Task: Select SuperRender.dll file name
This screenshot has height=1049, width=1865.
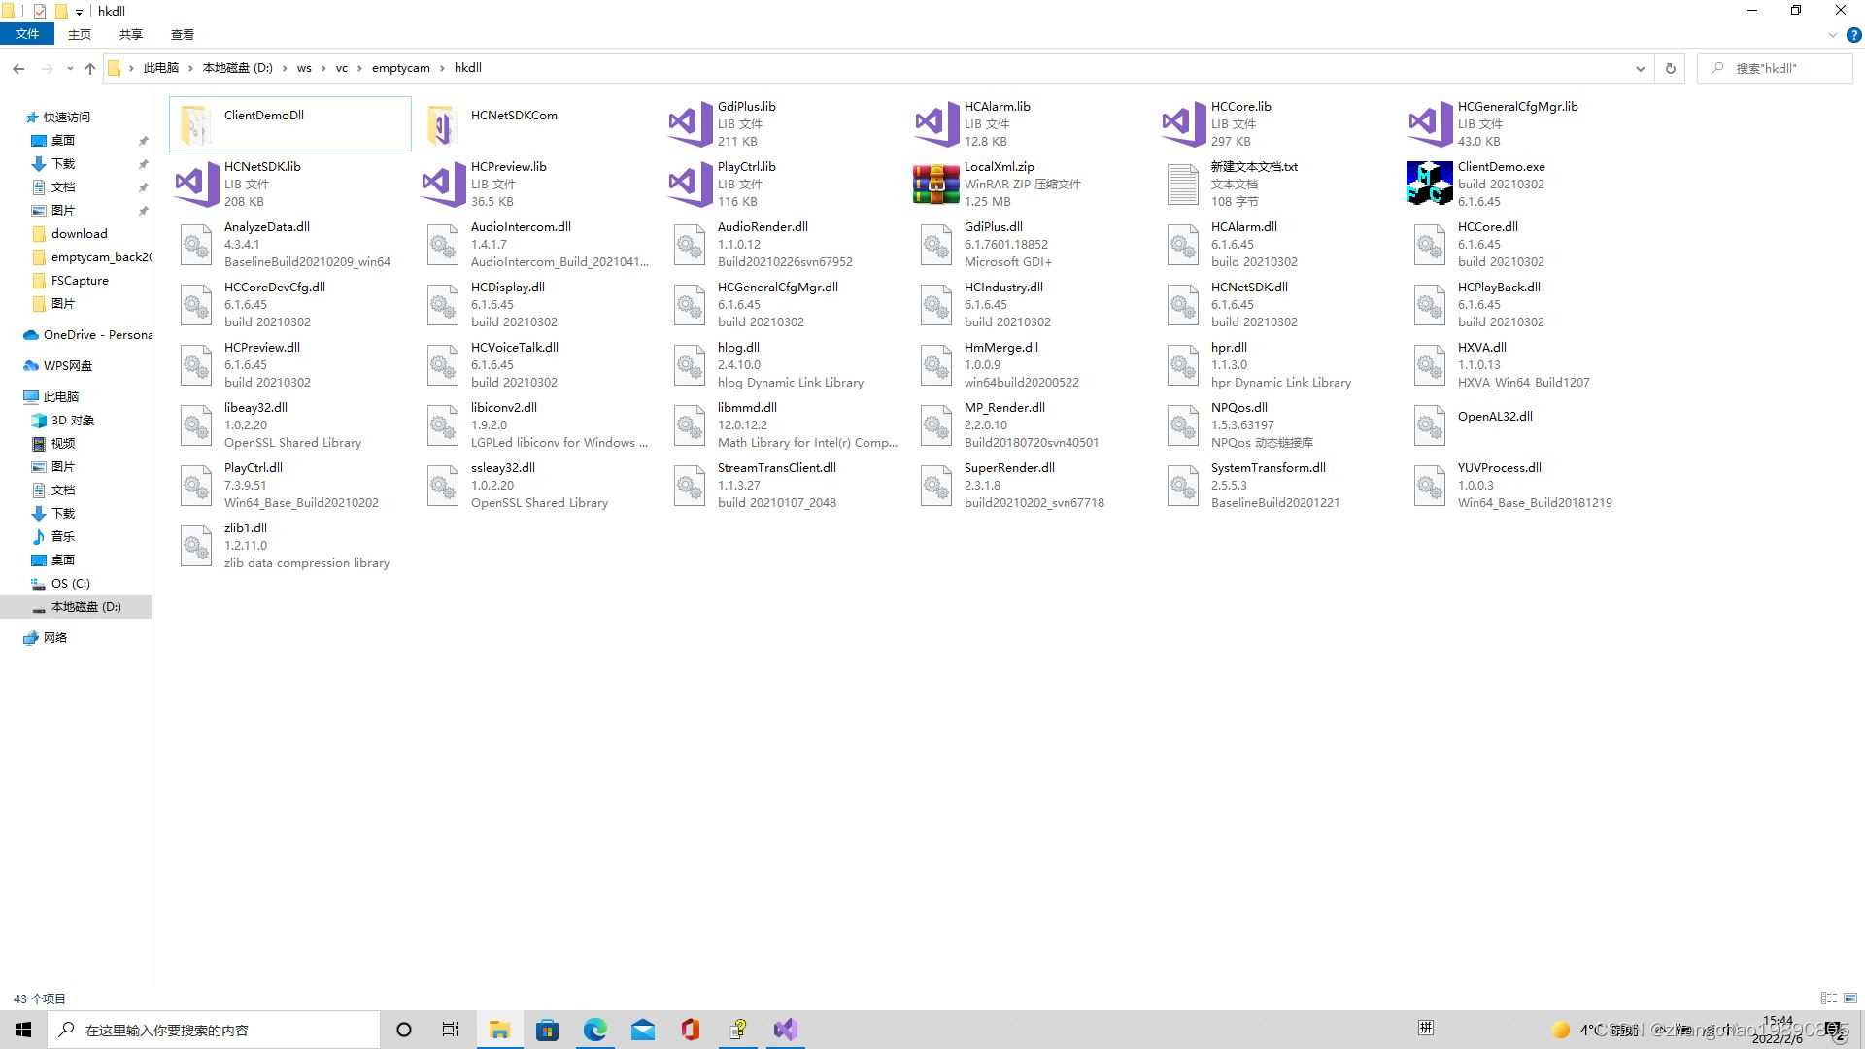Action: pos(1009,467)
